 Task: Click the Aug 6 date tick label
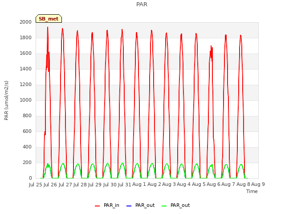213,184
